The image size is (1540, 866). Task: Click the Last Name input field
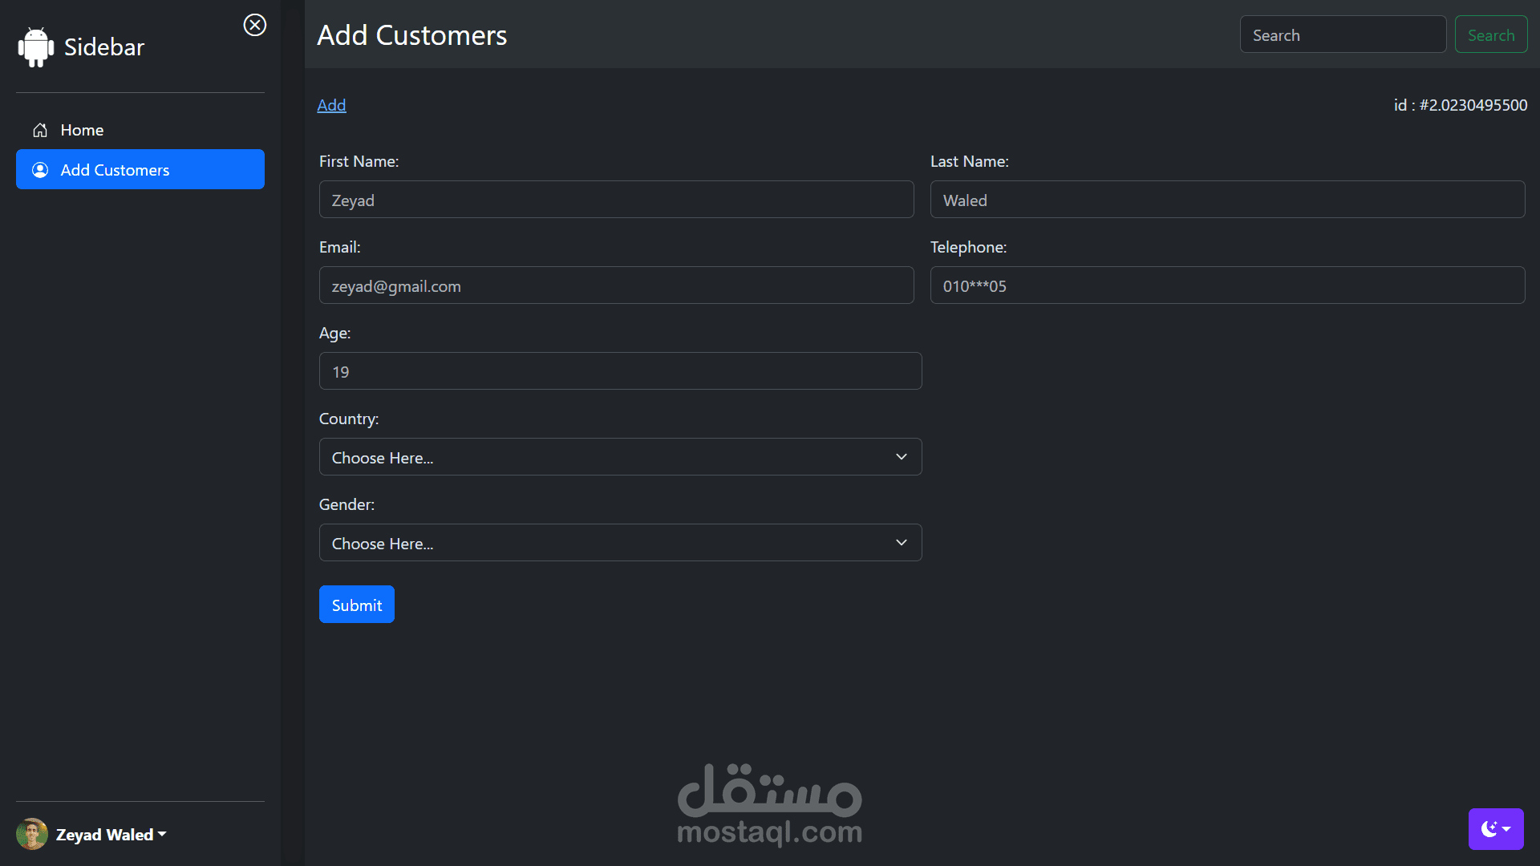click(x=1227, y=200)
